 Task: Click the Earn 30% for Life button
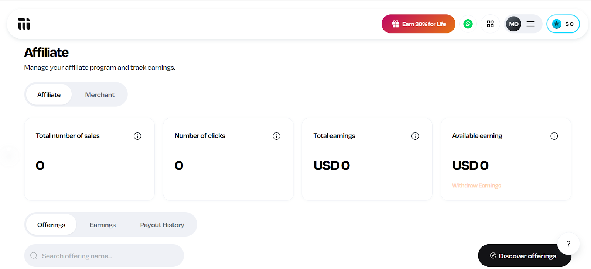418,24
